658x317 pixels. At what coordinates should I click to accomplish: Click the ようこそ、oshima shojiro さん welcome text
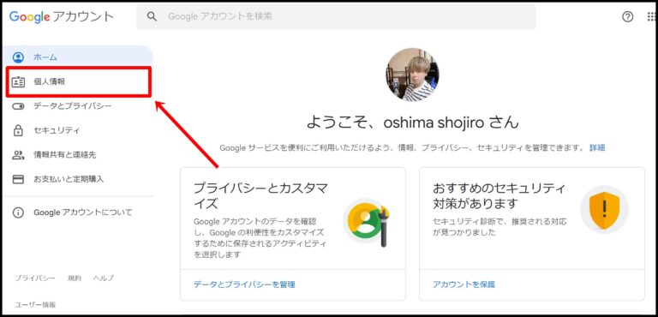[412, 123]
